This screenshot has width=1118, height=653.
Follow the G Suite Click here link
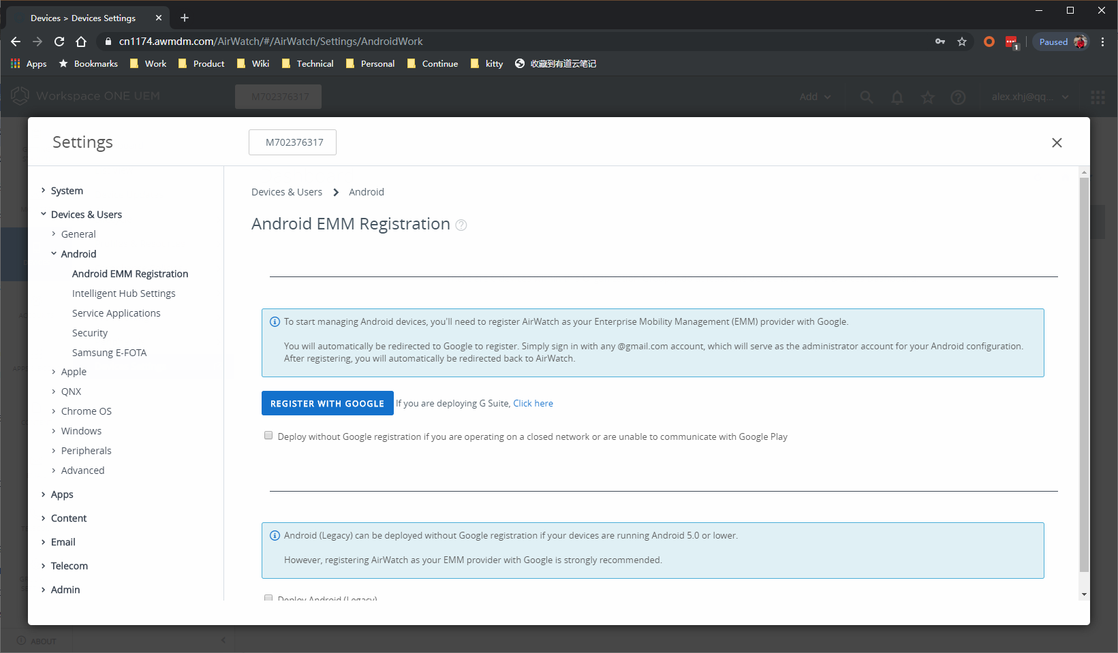pyautogui.click(x=533, y=403)
